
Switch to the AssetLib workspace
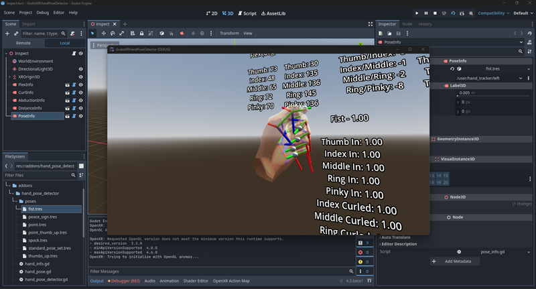tap(273, 13)
